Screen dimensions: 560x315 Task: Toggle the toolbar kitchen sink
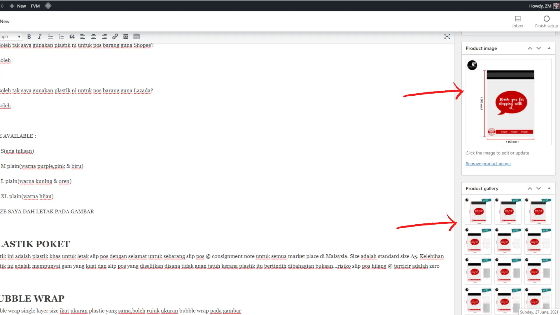tap(136, 36)
